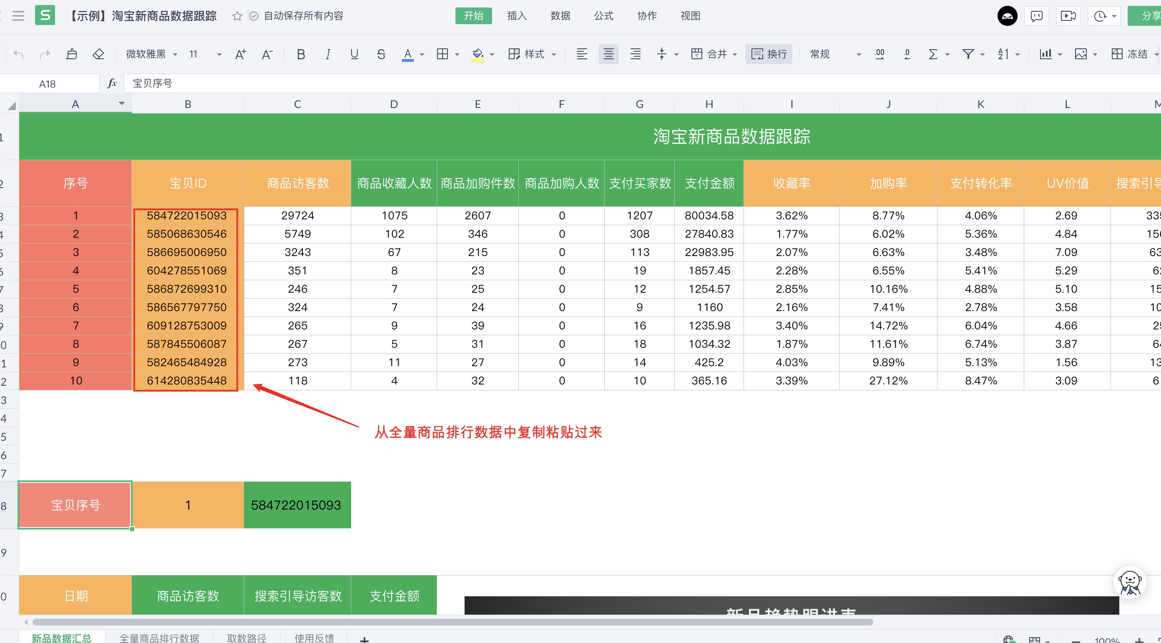Switch to the 公式 tab
The image size is (1161, 643).
(603, 16)
